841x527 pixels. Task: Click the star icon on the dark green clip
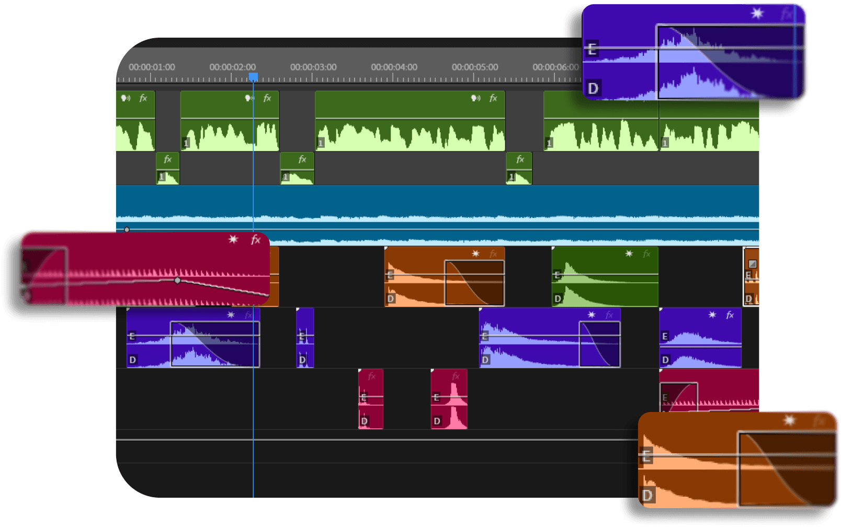(x=629, y=254)
